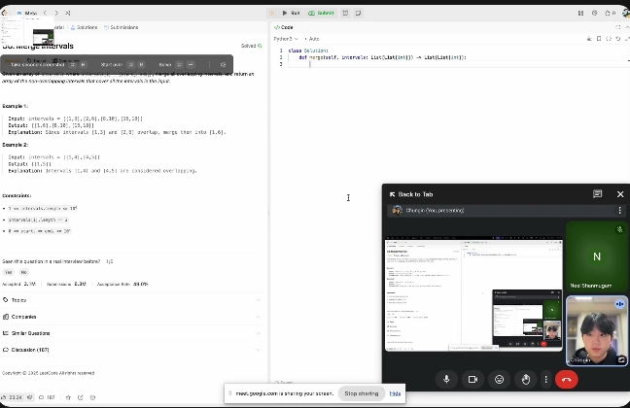Expand the Similar Questions section
The image size is (630, 408).
click(x=131, y=333)
